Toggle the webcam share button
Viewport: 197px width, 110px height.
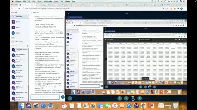[x=133, y=98]
